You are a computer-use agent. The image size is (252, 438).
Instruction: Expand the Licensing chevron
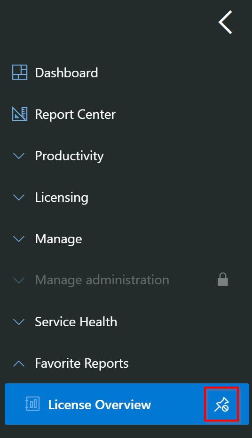coord(19,197)
